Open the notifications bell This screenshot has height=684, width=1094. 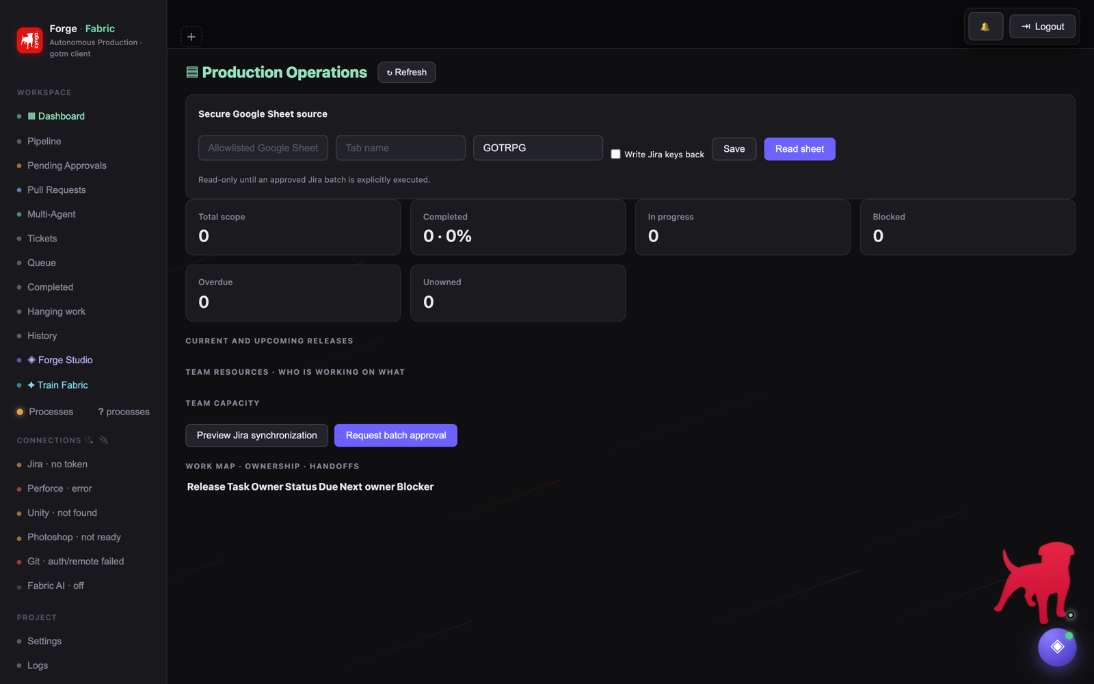click(985, 27)
